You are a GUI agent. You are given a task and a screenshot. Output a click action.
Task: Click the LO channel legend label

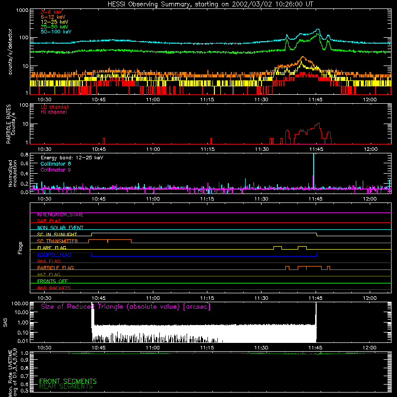pyautogui.click(x=55, y=107)
